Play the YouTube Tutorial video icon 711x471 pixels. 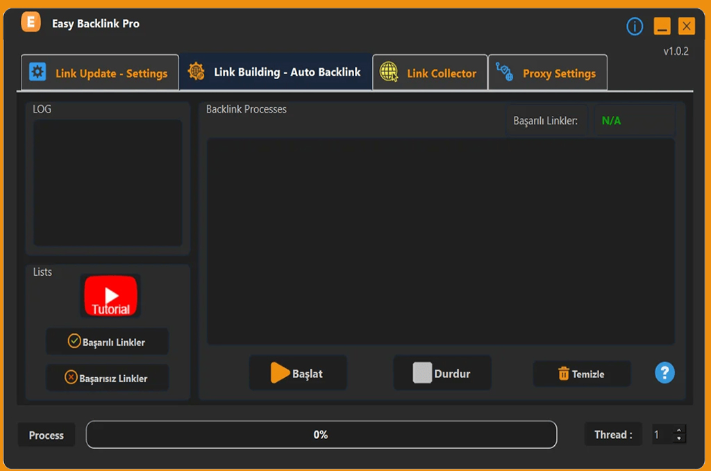pyautogui.click(x=110, y=296)
